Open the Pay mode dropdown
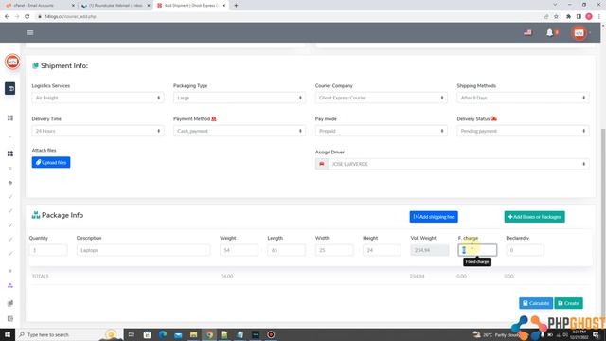 pyautogui.click(x=381, y=131)
